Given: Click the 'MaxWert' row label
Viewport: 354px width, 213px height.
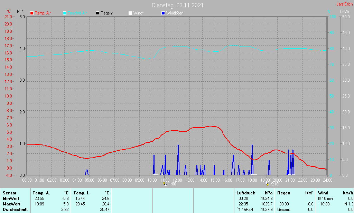Looking at the screenshot, I should click(x=11, y=204).
